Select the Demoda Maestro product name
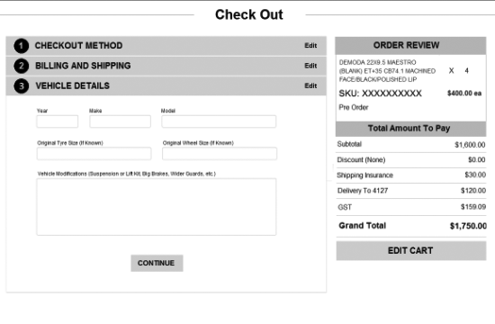495x324 pixels. 387,71
